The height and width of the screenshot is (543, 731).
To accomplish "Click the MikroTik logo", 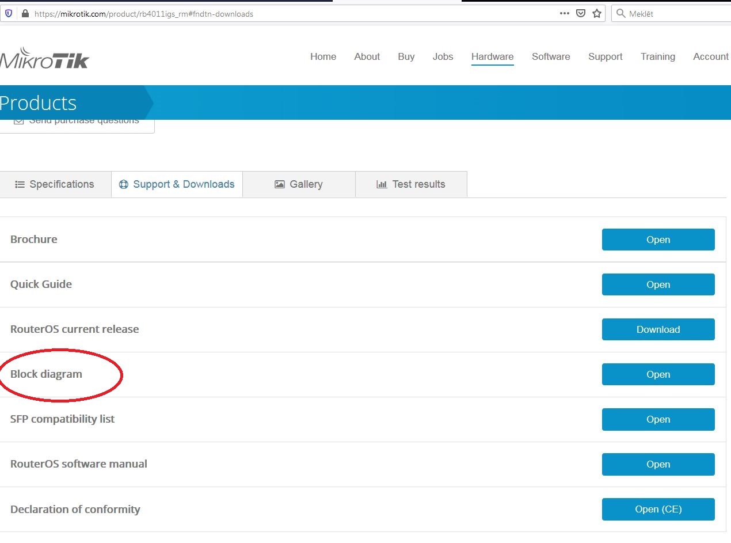I will point(44,58).
